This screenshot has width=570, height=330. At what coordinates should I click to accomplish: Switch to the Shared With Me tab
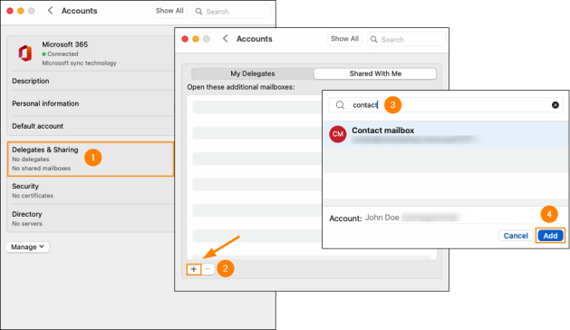[375, 73]
